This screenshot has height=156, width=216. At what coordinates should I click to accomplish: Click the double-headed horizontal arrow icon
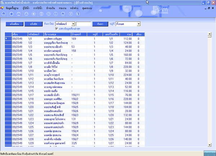tap(41, 14)
